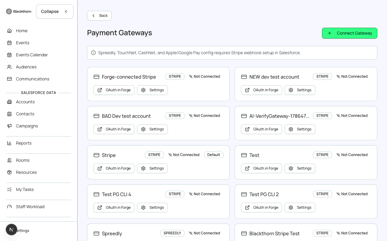Open Accounts under Salesforce Data
Viewport: 387px width, 241px height.
(39, 102)
